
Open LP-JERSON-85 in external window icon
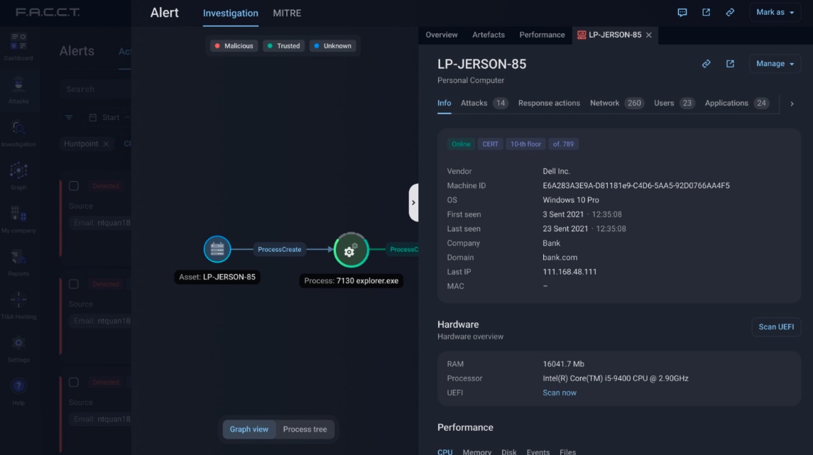tap(730, 64)
